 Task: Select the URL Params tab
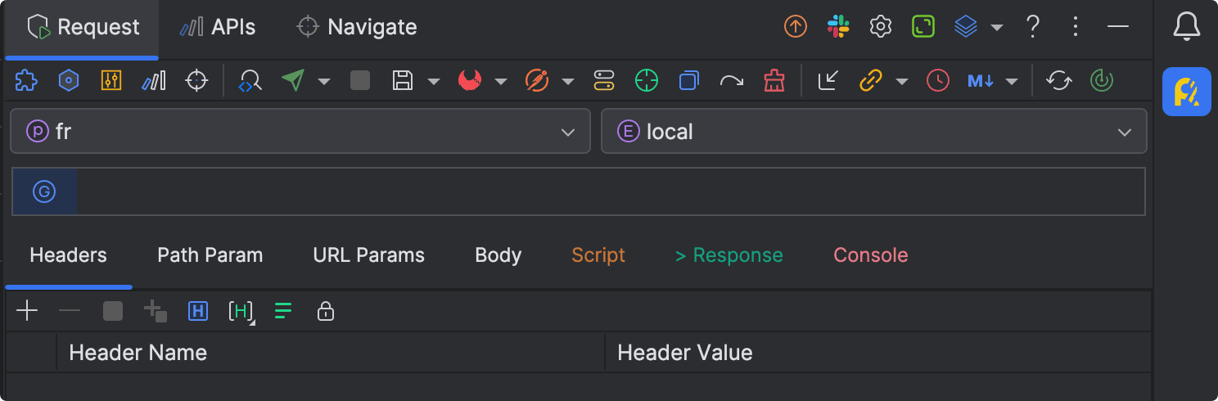point(369,255)
